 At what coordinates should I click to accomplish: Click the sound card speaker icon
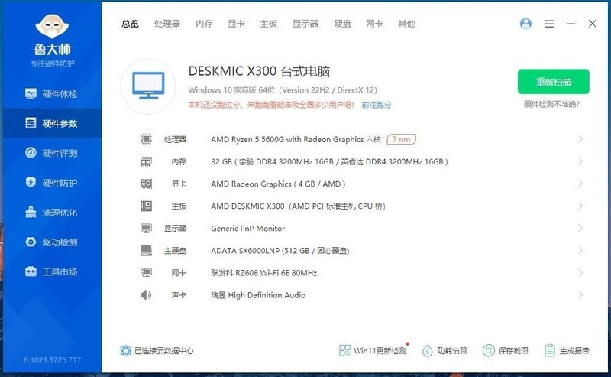(146, 294)
